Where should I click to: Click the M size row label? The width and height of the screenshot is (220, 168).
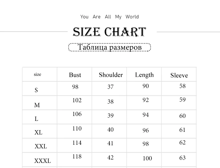37,105
